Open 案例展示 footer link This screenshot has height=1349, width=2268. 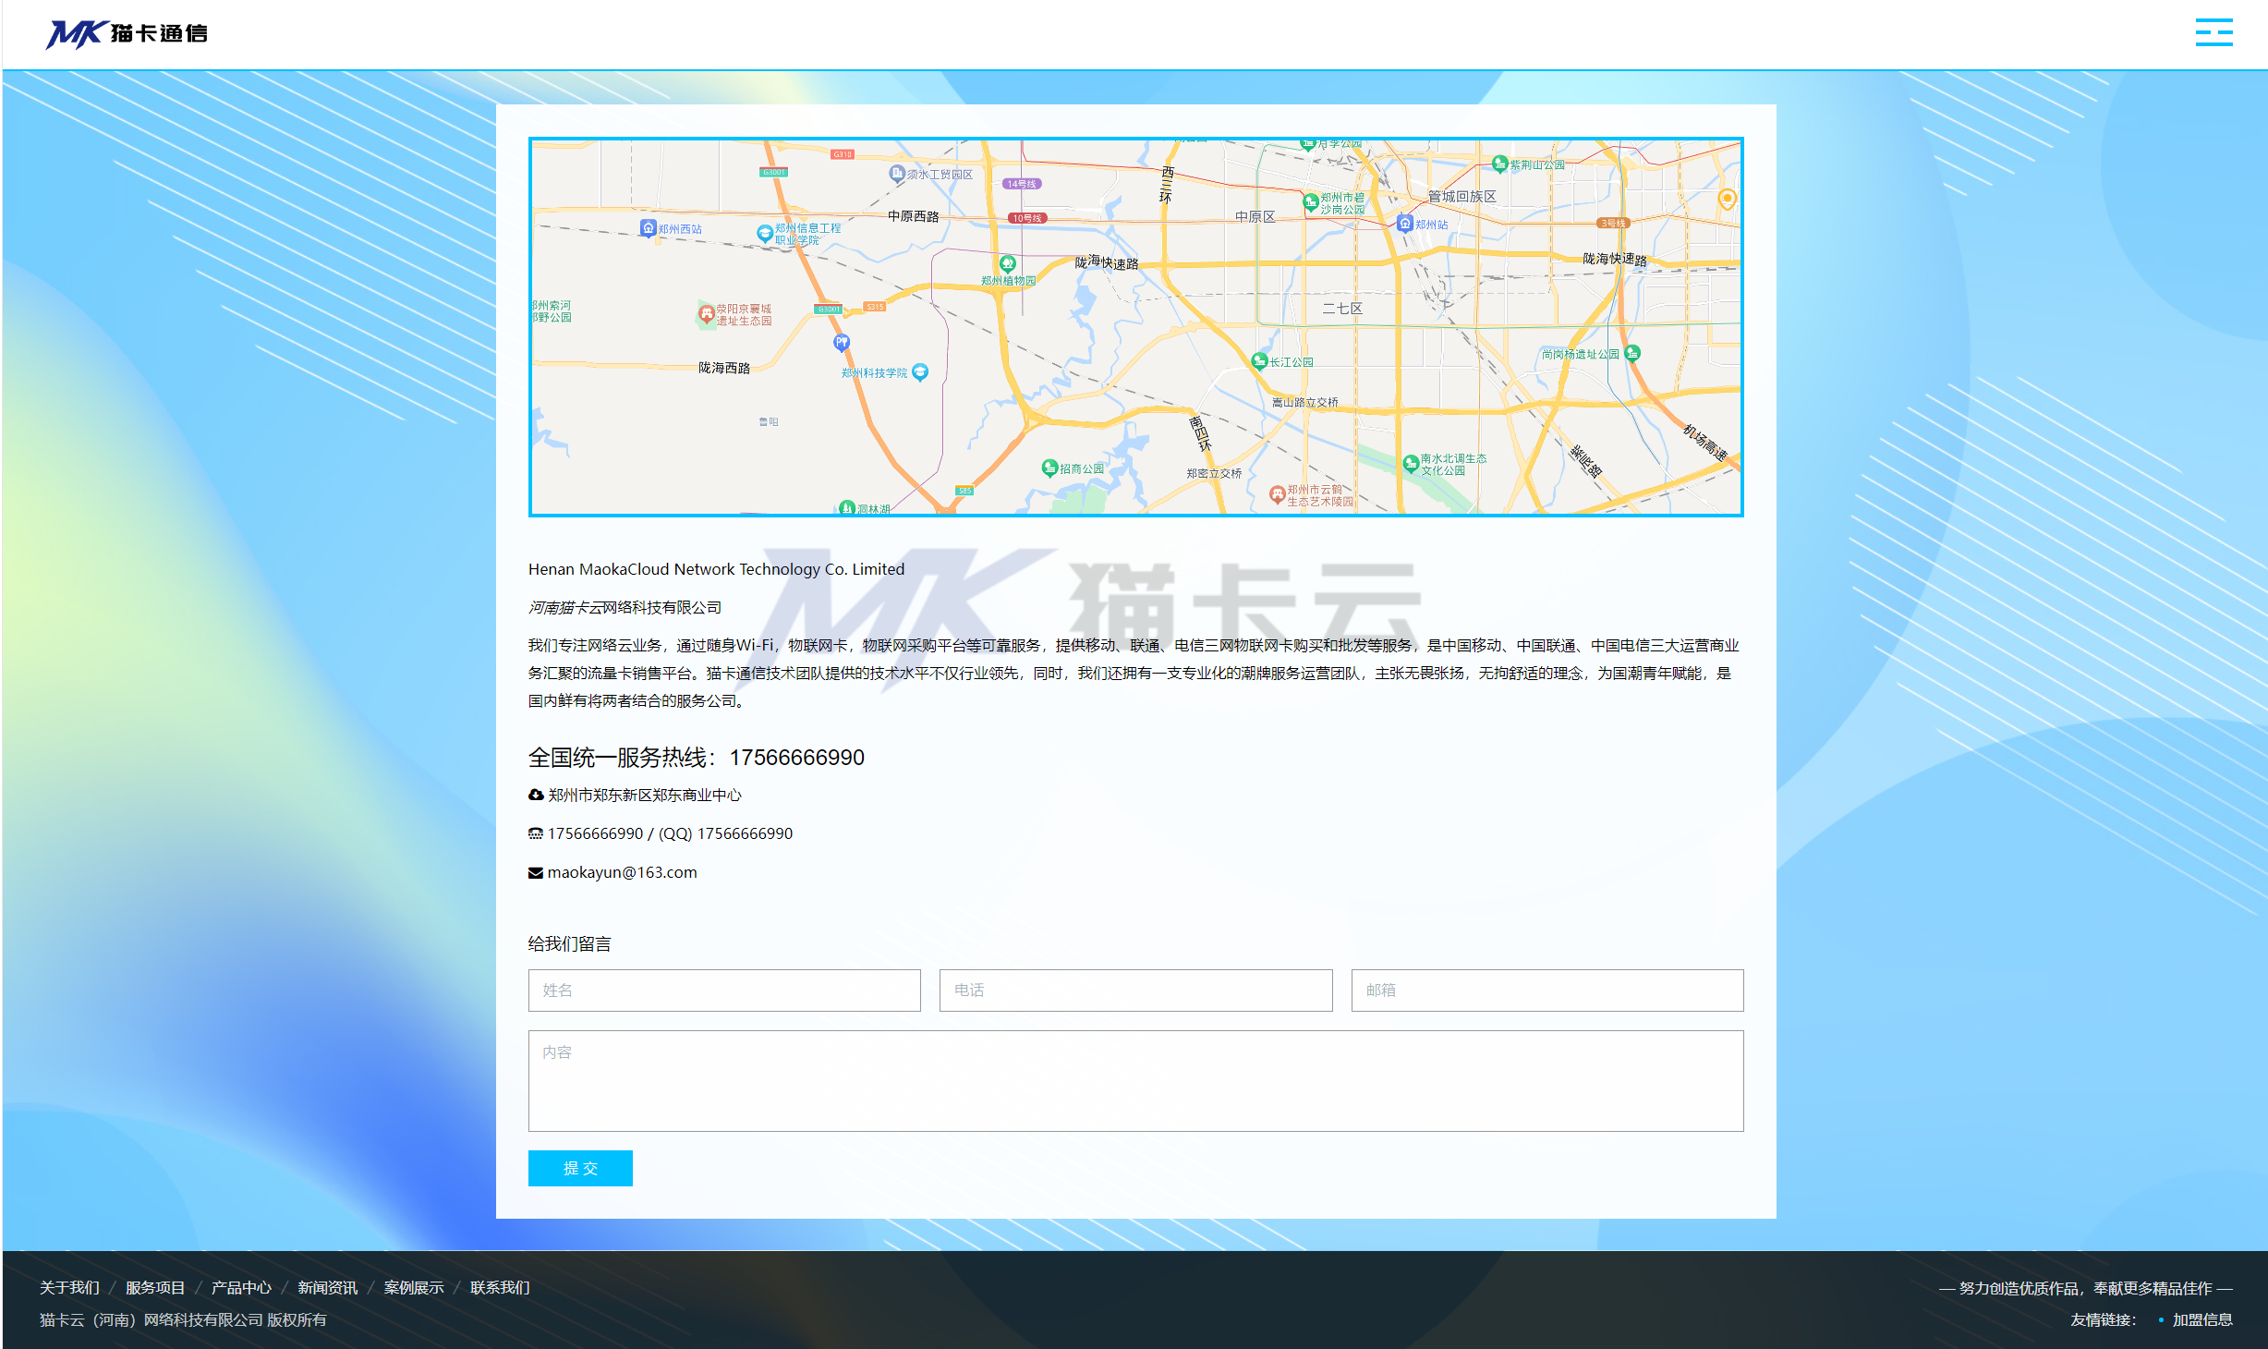(414, 1287)
